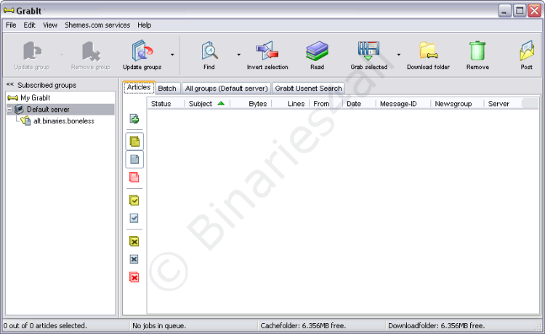Image resolution: width=545 pixels, height=334 pixels.
Task: Click the blue-grey X icon
Action: click(134, 259)
